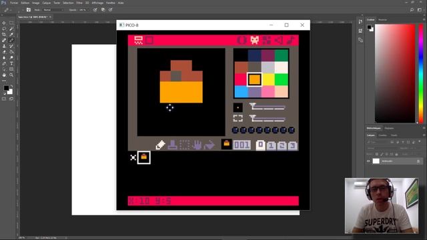The width and height of the screenshot is (427, 240).
Task: Open the Fichier menu
Action: 14,3
